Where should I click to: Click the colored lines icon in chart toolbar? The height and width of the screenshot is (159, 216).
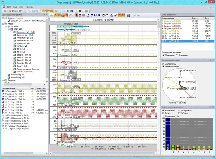click(x=51, y=15)
